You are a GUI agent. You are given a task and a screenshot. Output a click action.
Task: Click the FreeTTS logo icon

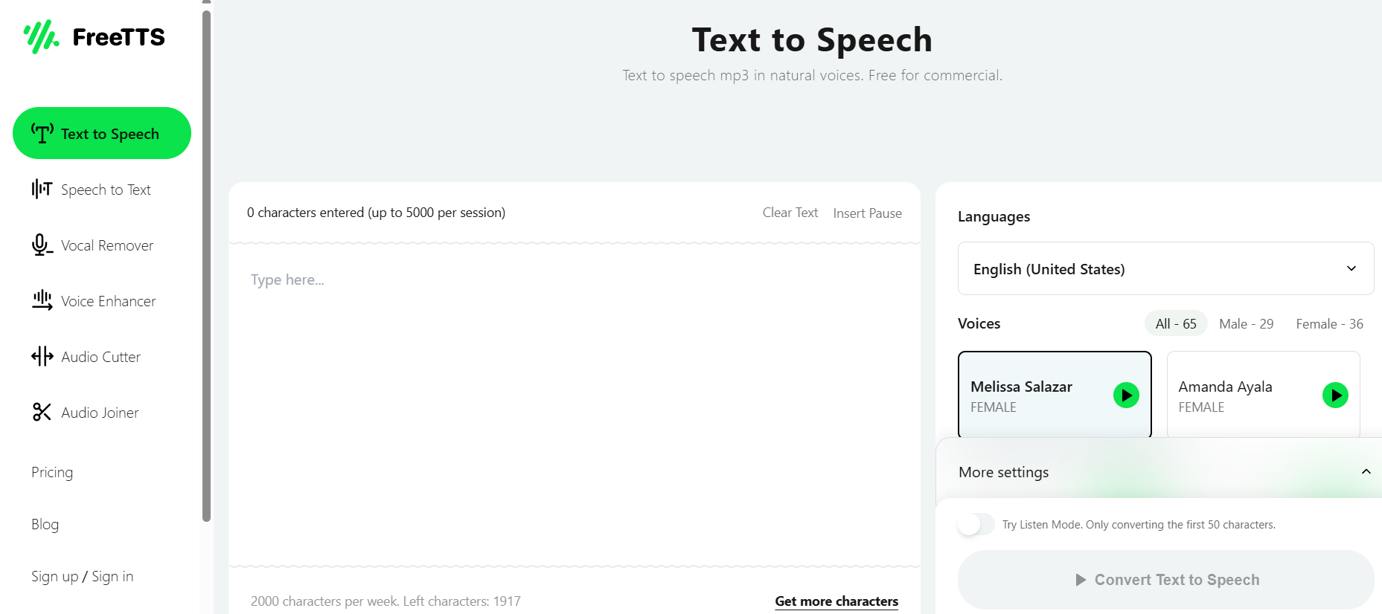pyautogui.click(x=41, y=36)
